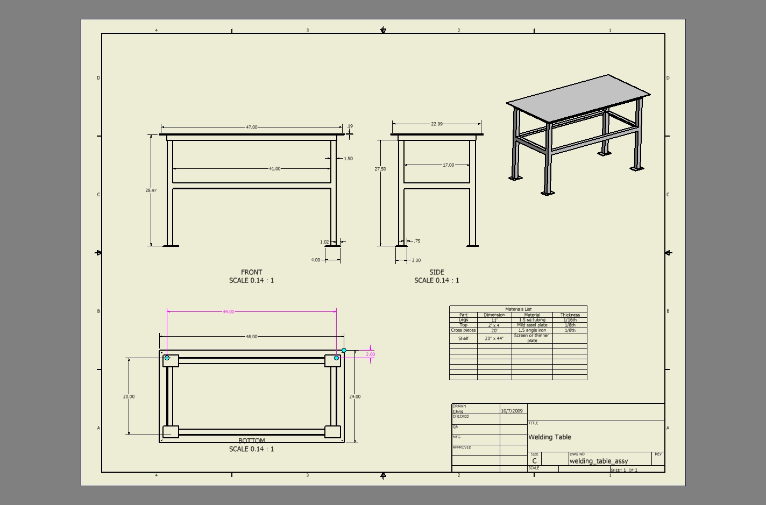Screen dimensions: 766x505
Task: Select the 22.99 width dimension
Action: (436, 124)
